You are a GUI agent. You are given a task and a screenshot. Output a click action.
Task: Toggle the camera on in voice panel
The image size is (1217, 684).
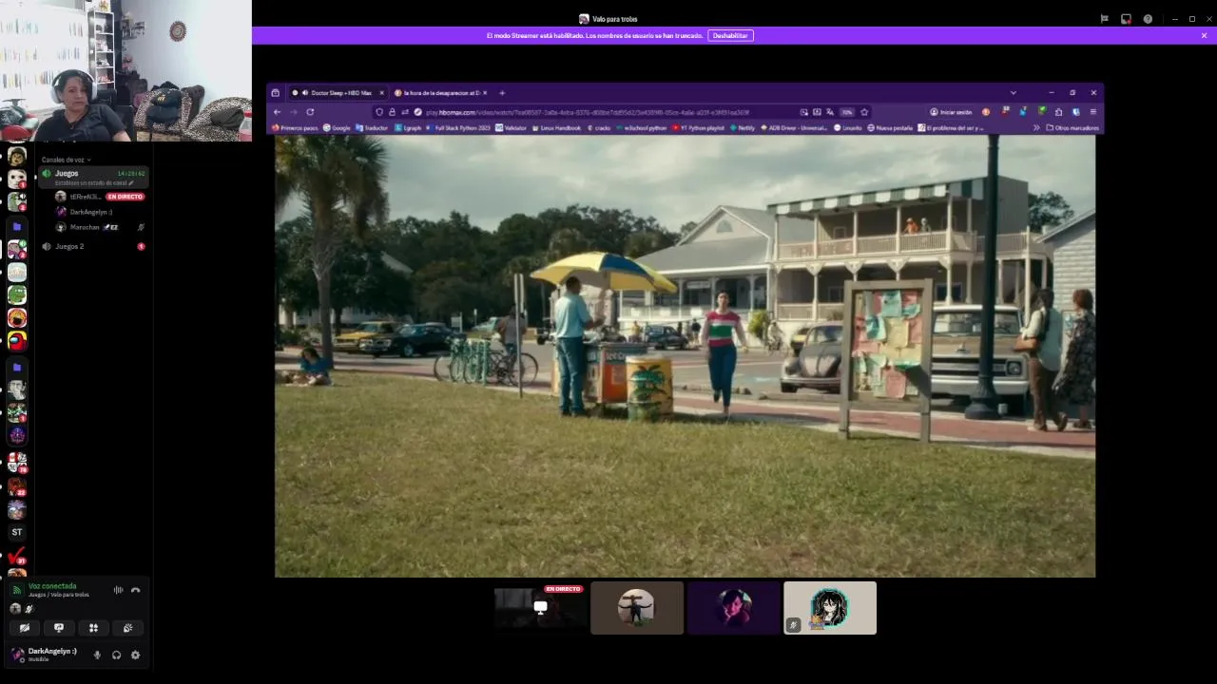(25, 627)
